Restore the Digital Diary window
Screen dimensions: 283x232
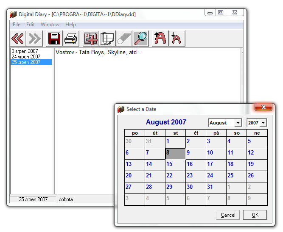click(x=221, y=13)
